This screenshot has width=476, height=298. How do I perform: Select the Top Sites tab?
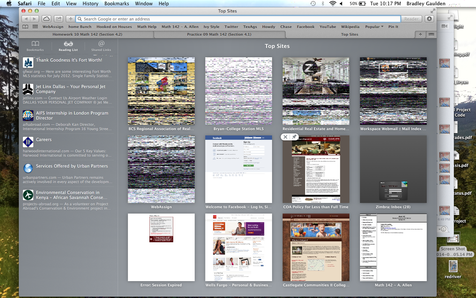(x=350, y=34)
